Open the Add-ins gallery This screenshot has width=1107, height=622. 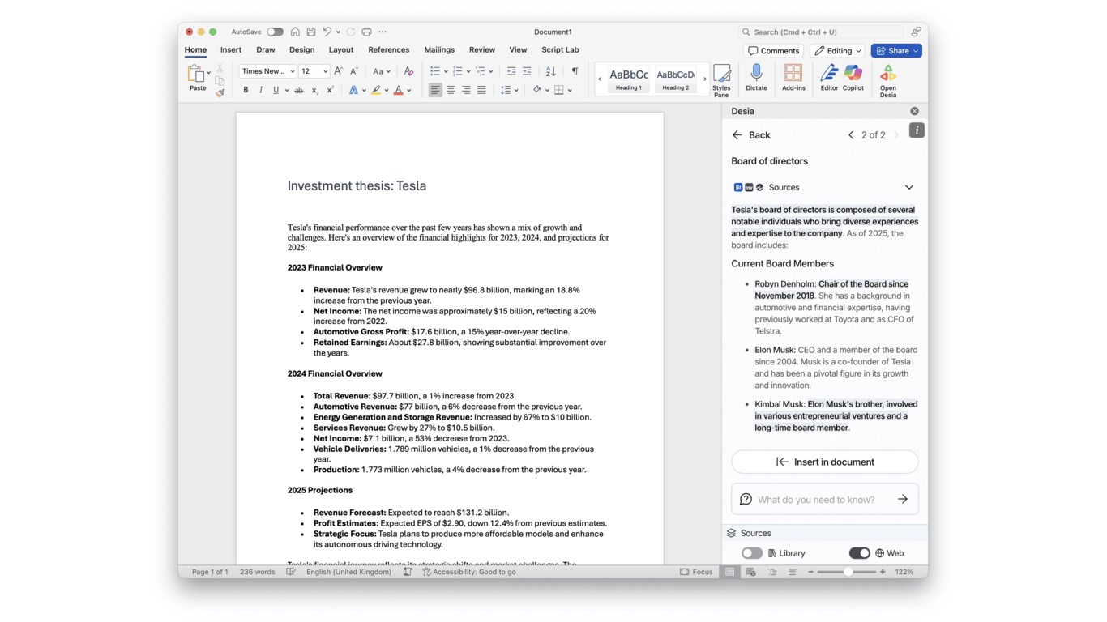[793, 79]
